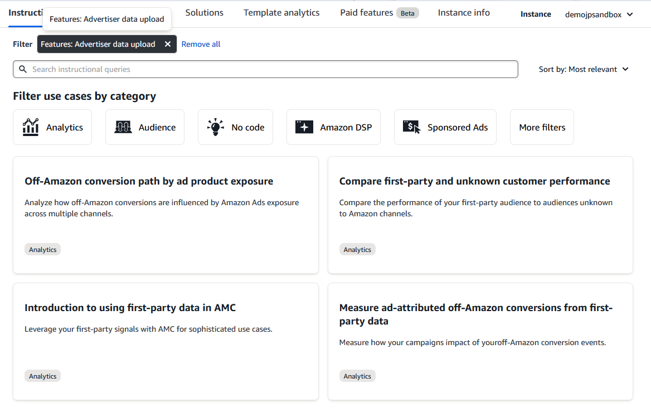Click the Remove all link

(201, 44)
